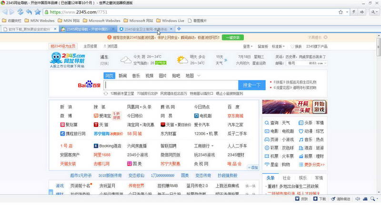Image resolution: width=381 pixels, height=205 pixels.
Task: Open favorites with the blue star icon
Action: tap(38, 12)
